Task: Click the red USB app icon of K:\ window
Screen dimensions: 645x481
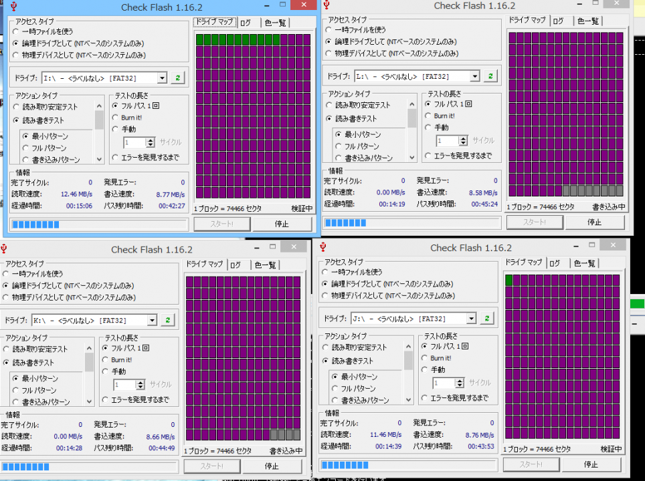Action: click(x=4, y=249)
